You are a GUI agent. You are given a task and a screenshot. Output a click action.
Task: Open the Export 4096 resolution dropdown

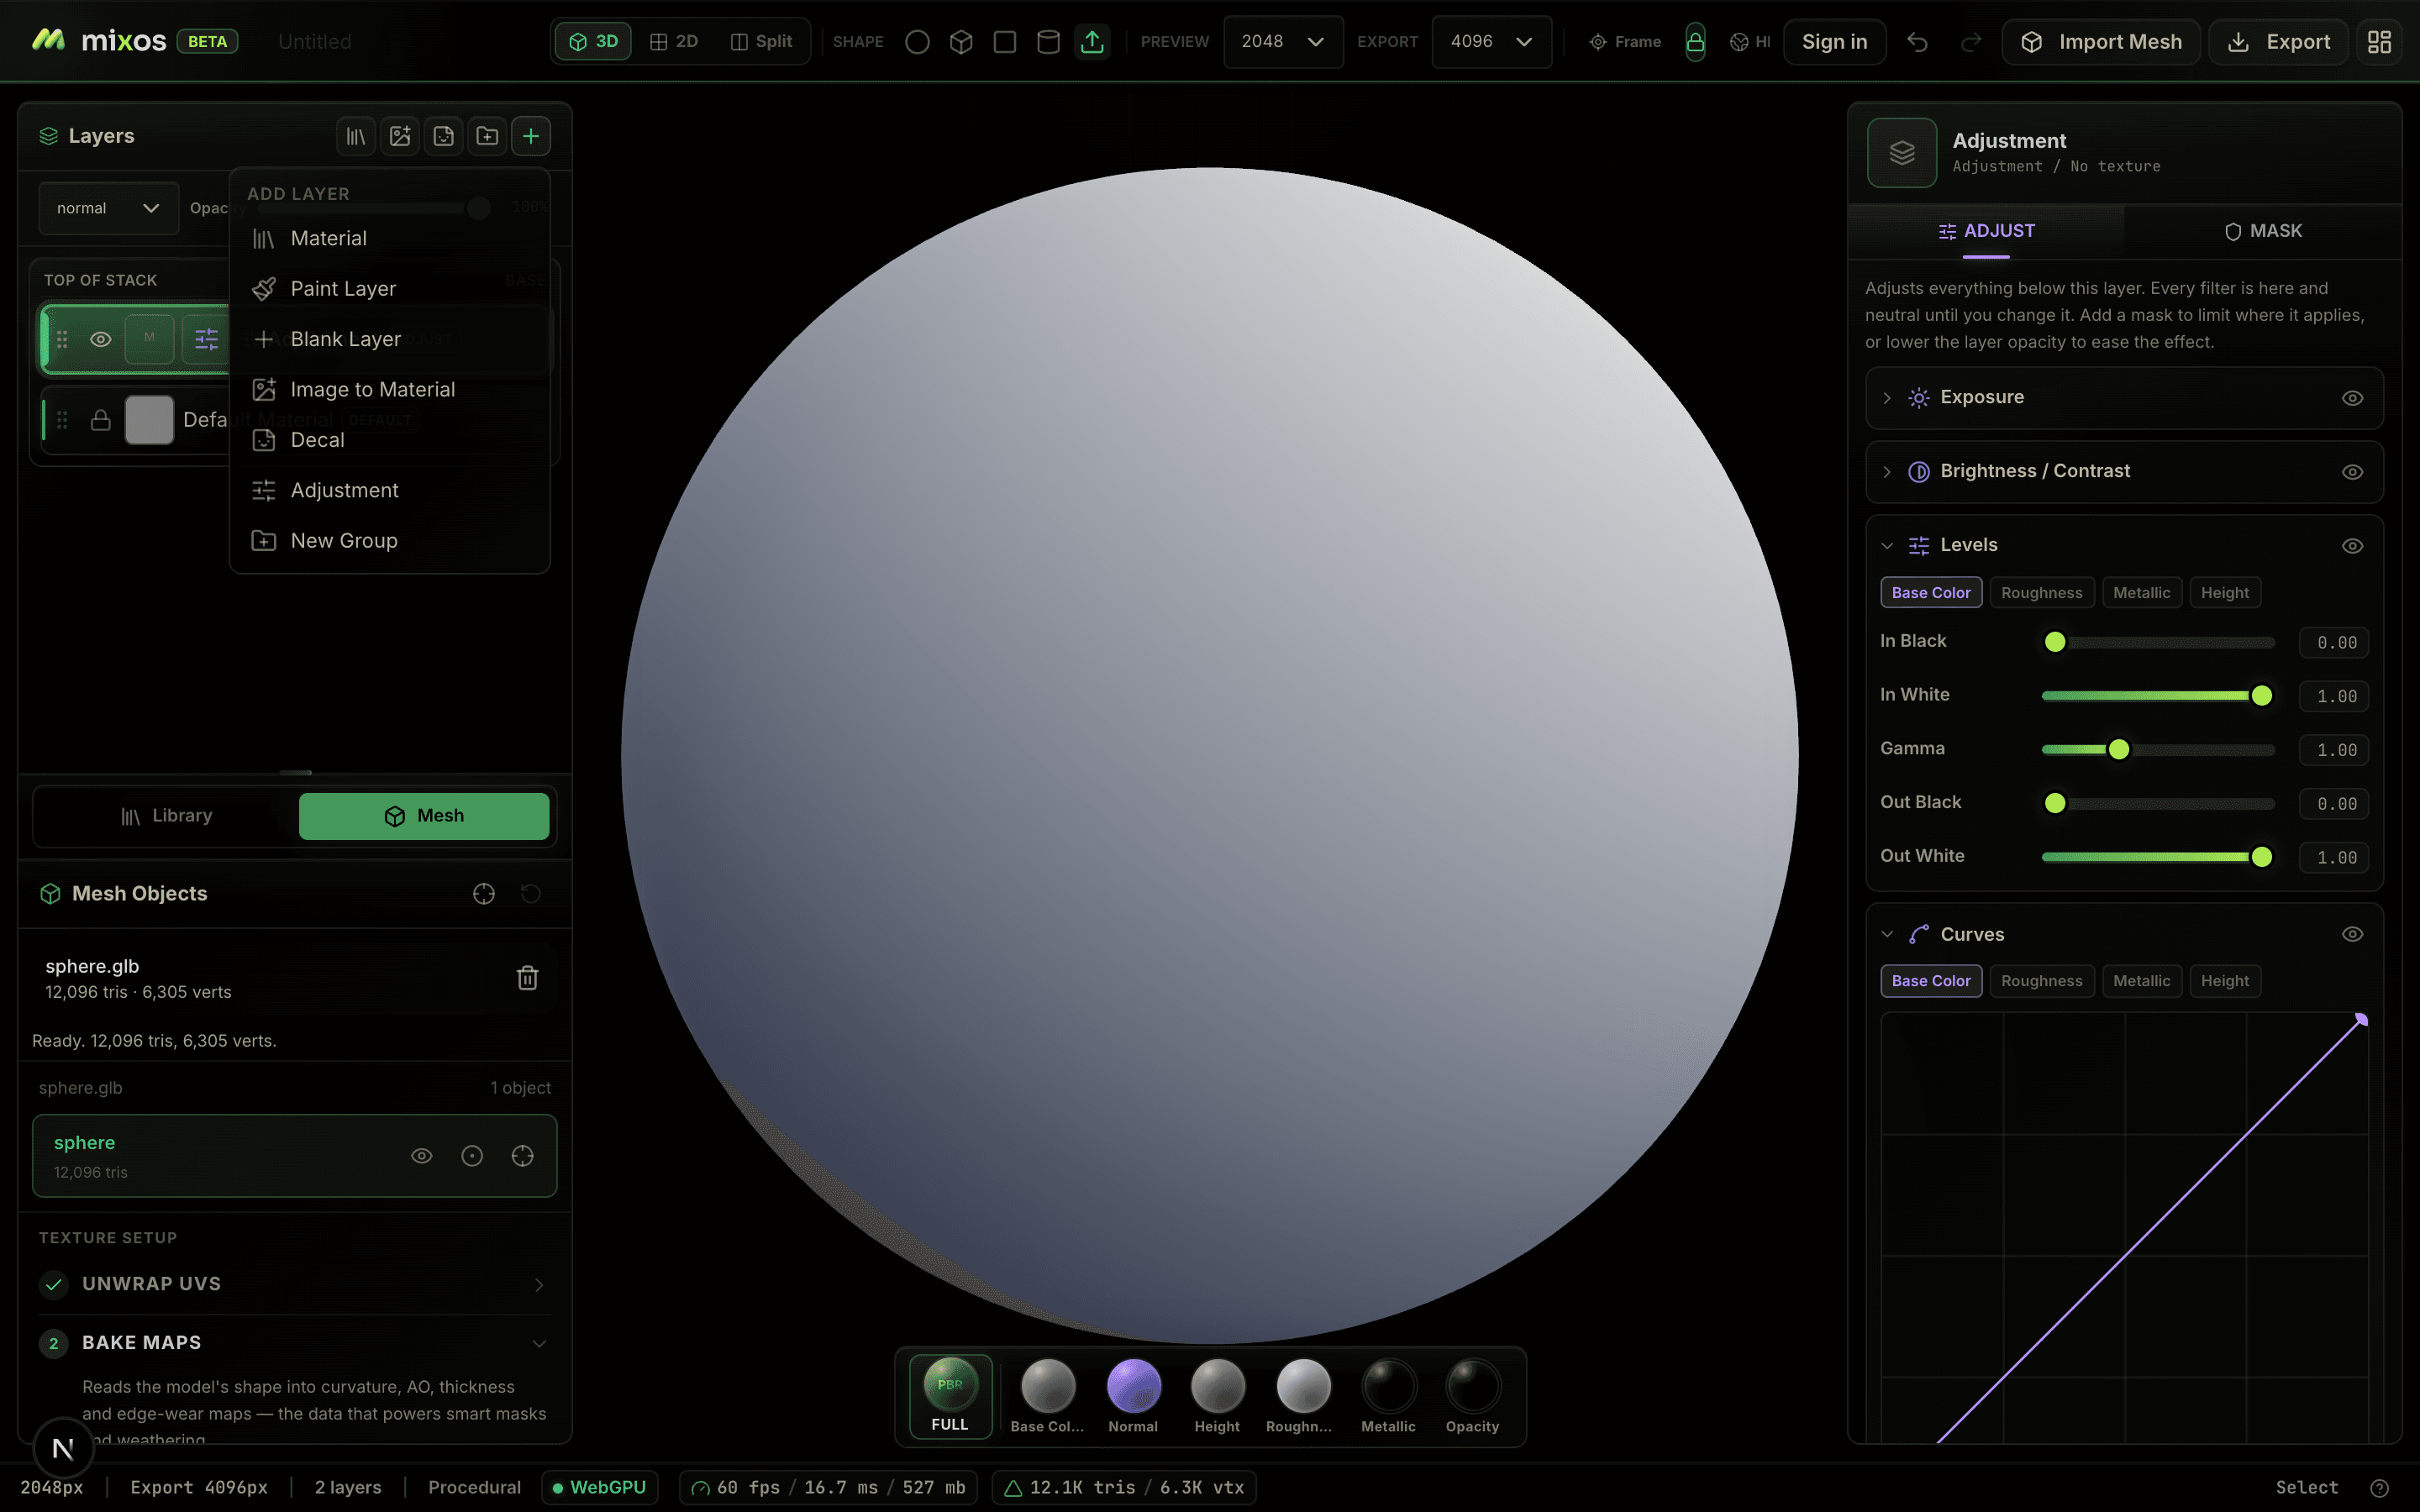[1491, 42]
